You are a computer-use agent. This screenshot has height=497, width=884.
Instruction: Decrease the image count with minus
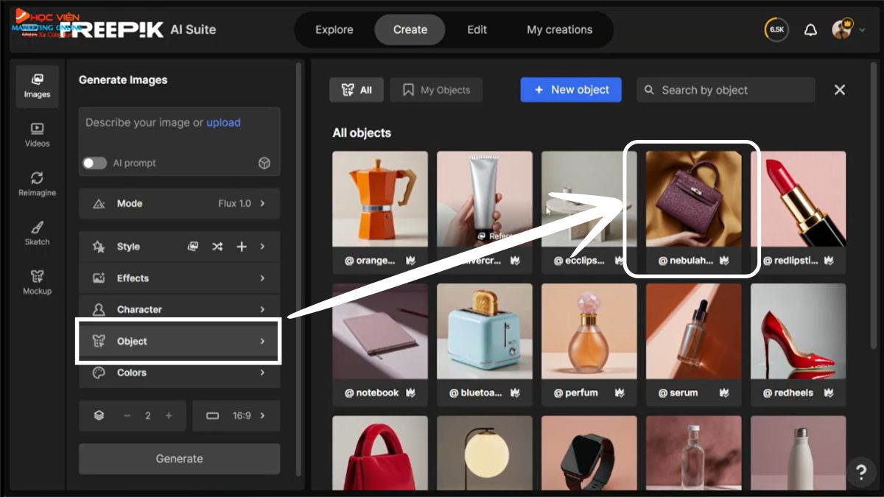point(127,415)
